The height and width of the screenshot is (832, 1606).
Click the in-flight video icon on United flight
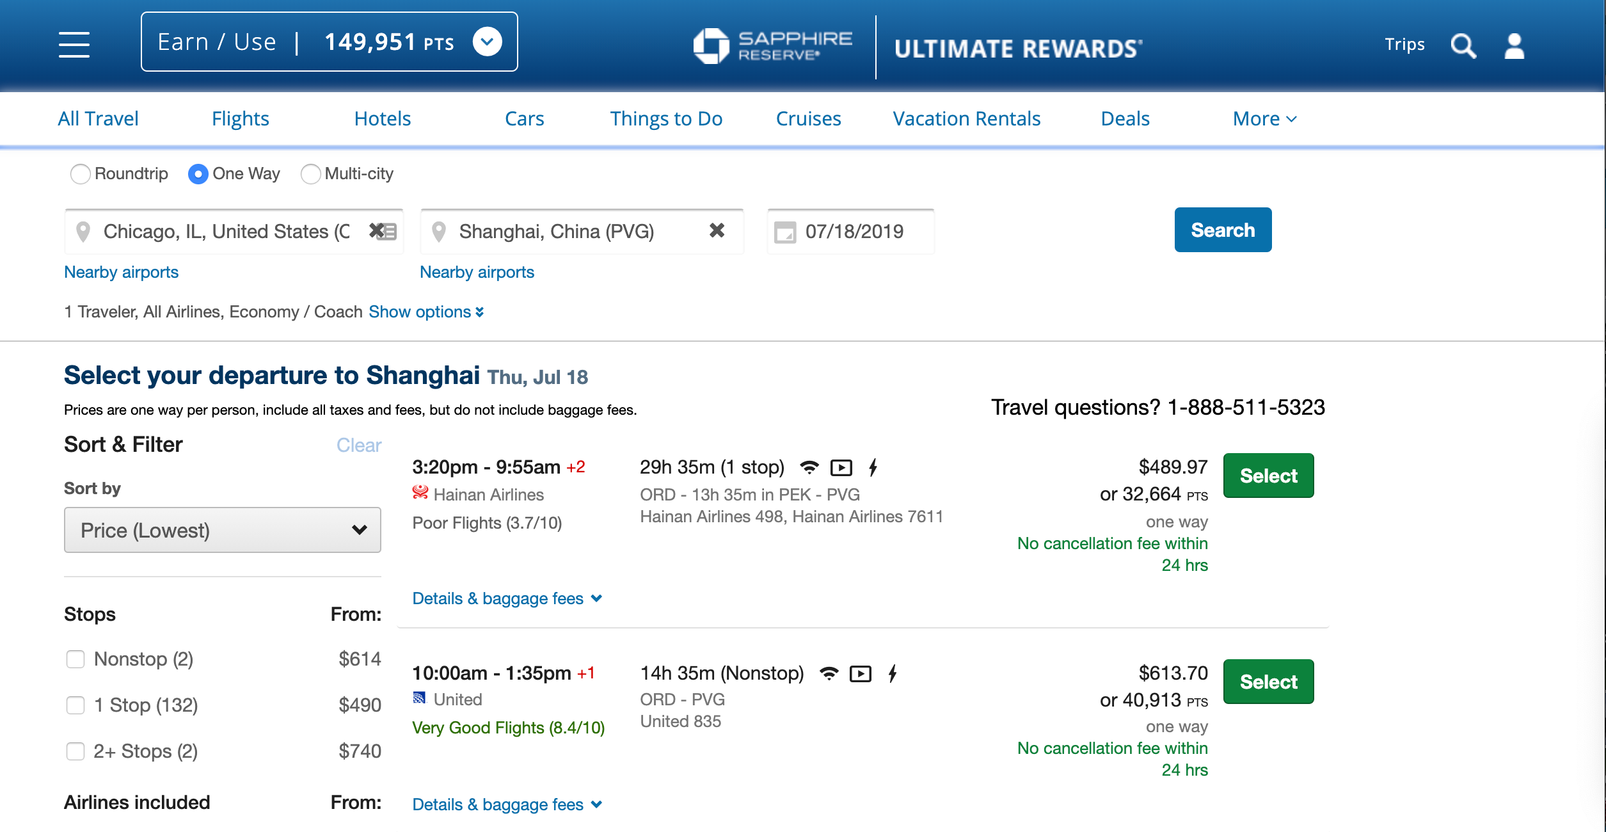coord(861,674)
